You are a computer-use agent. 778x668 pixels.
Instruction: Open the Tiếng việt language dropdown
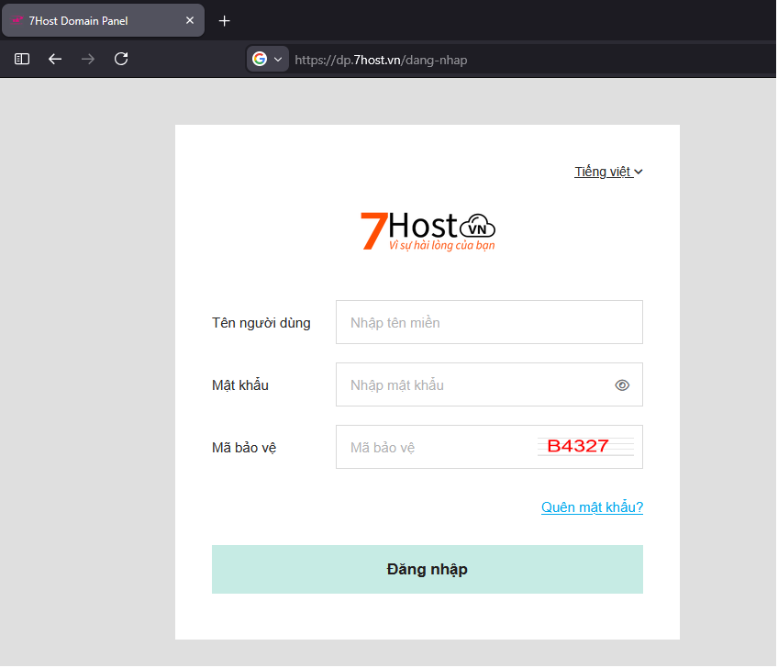pyautogui.click(x=608, y=172)
